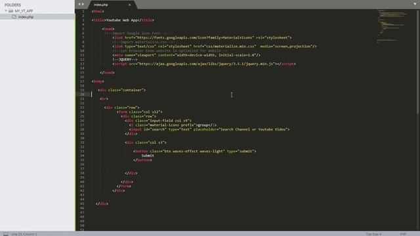The height and width of the screenshot is (236, 420).
Task: Click line number 20 in the gutter
Action: [82, 94]
